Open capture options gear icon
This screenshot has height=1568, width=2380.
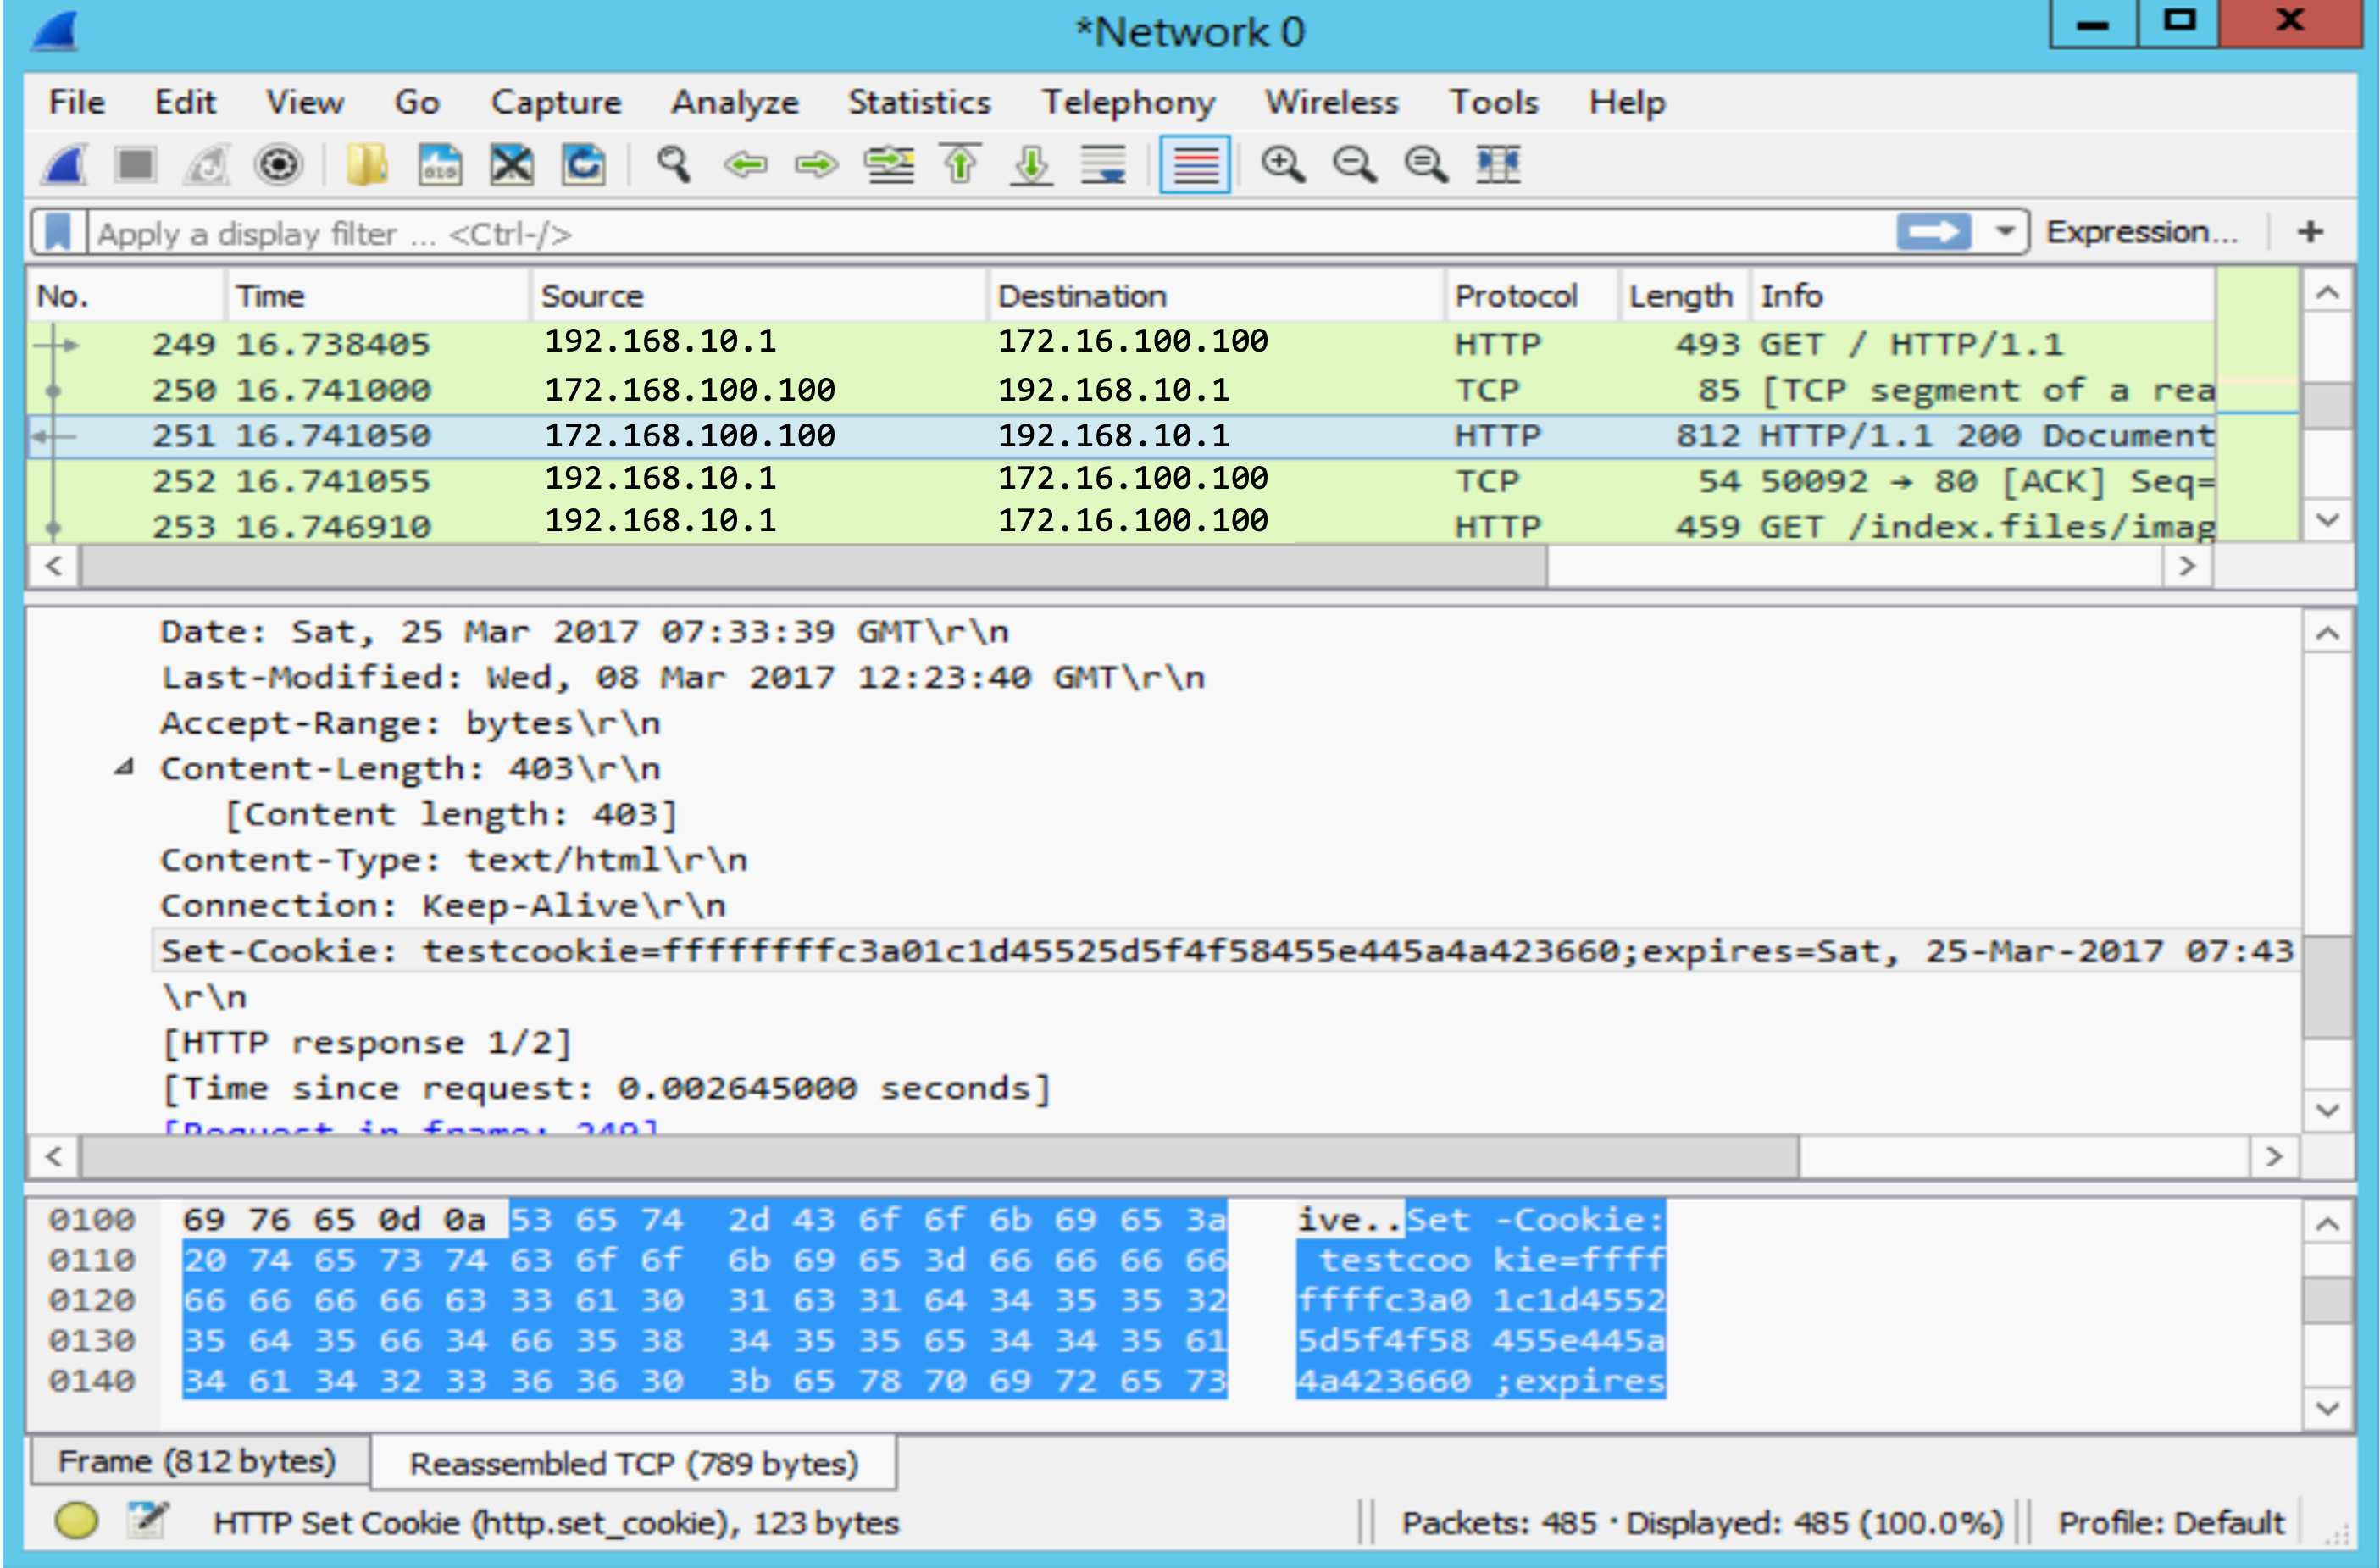tap(278, 164)
